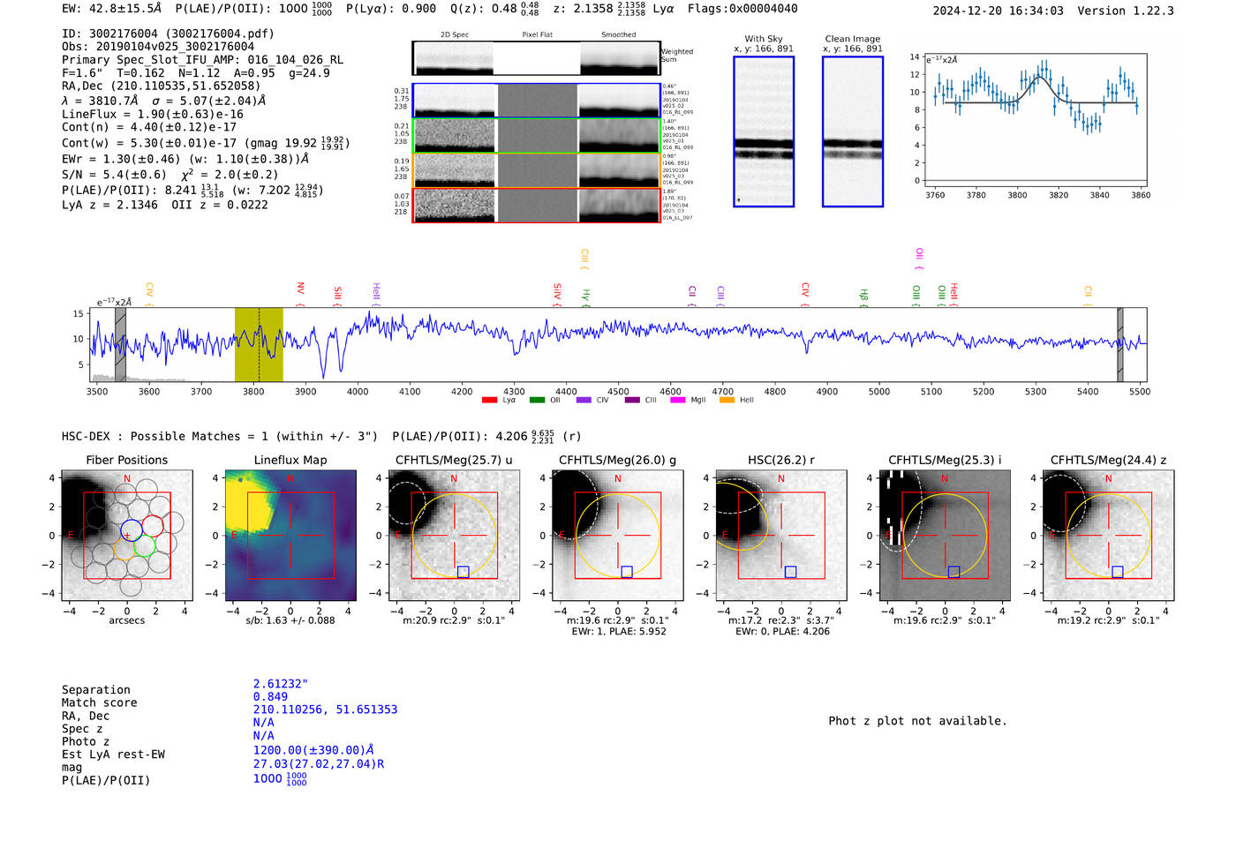Click the Hβ line marker label
Image resolution: width=1236 pixels, height=841 pixels.
pos(863,296)
